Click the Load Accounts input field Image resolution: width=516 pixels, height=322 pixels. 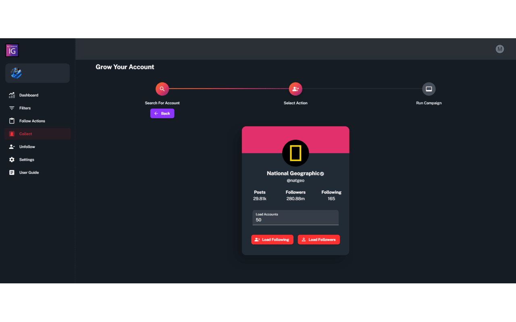coord(295,218)
